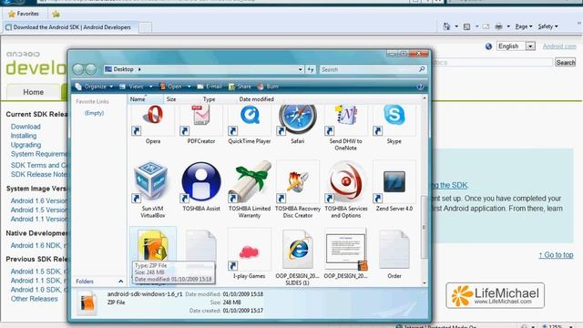Screen dimensions: 583x328
Task: Select the android-sdk ZIP file icon
Action: point(153,245)
